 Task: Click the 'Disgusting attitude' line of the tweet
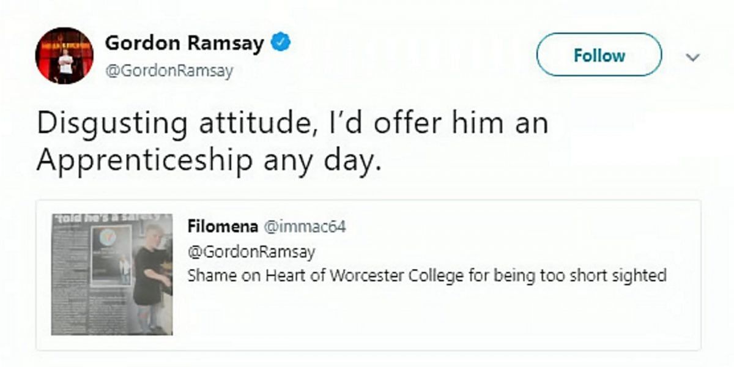292,125
